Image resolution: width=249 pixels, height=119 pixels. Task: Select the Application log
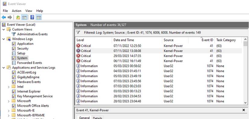[x=25, y=44]
